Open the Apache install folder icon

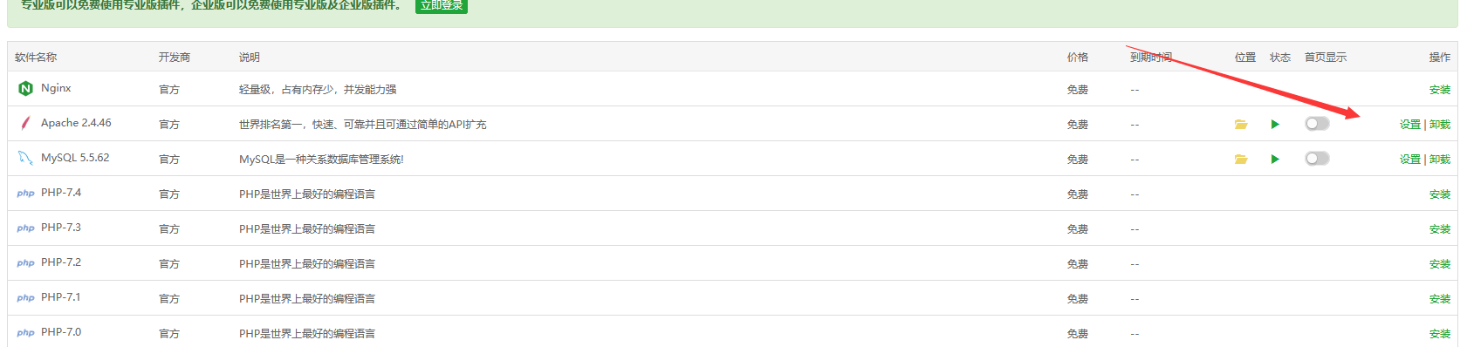[1241, 124]
